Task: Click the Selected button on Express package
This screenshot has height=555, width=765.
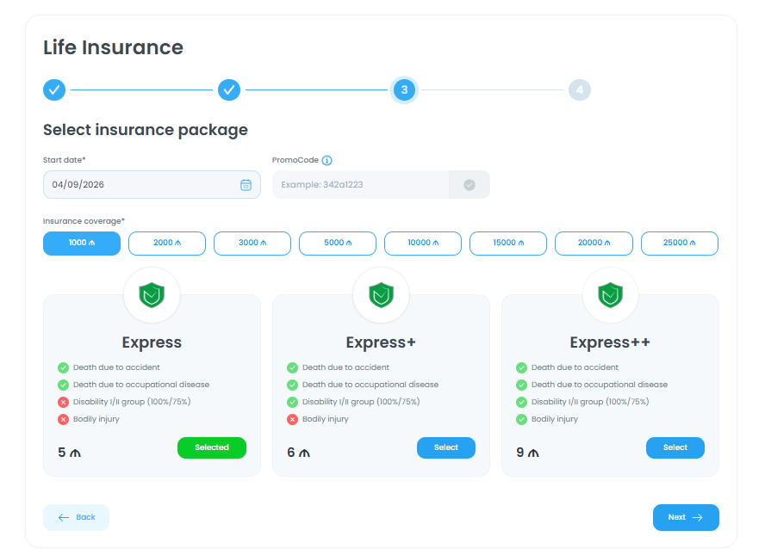Action: click(212, 447)
